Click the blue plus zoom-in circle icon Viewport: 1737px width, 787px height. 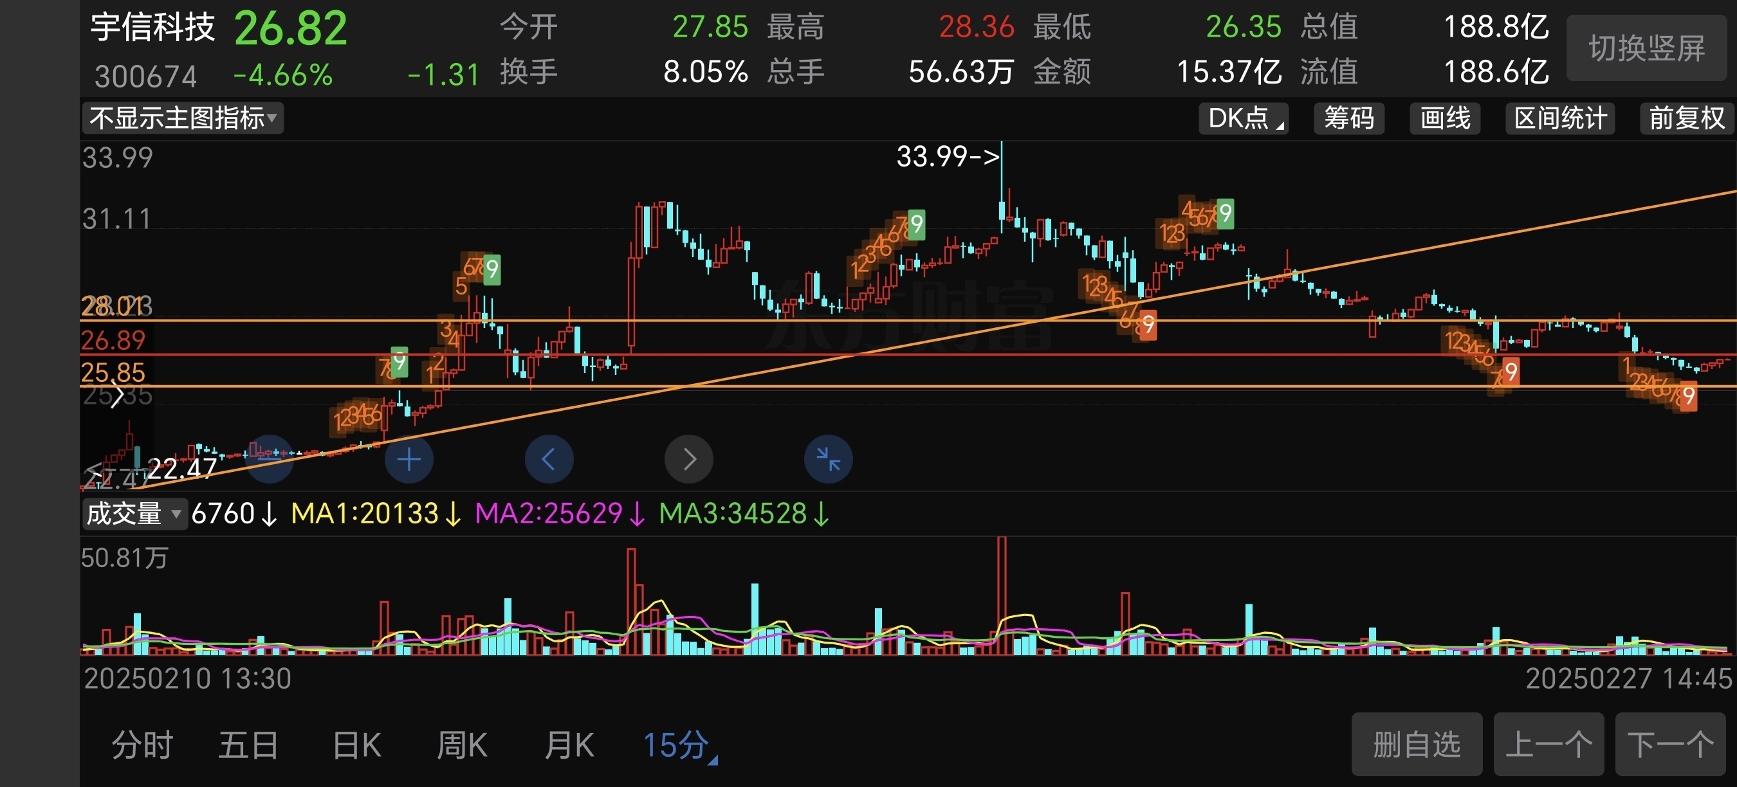(x=409, y=460)
